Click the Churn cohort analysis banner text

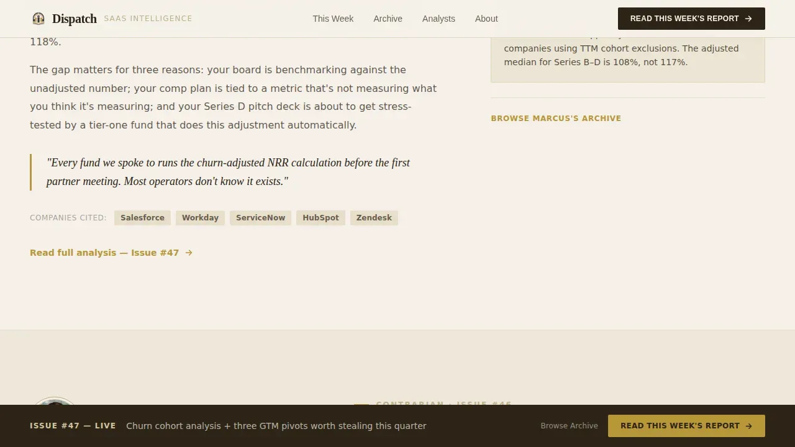point(276,426)
